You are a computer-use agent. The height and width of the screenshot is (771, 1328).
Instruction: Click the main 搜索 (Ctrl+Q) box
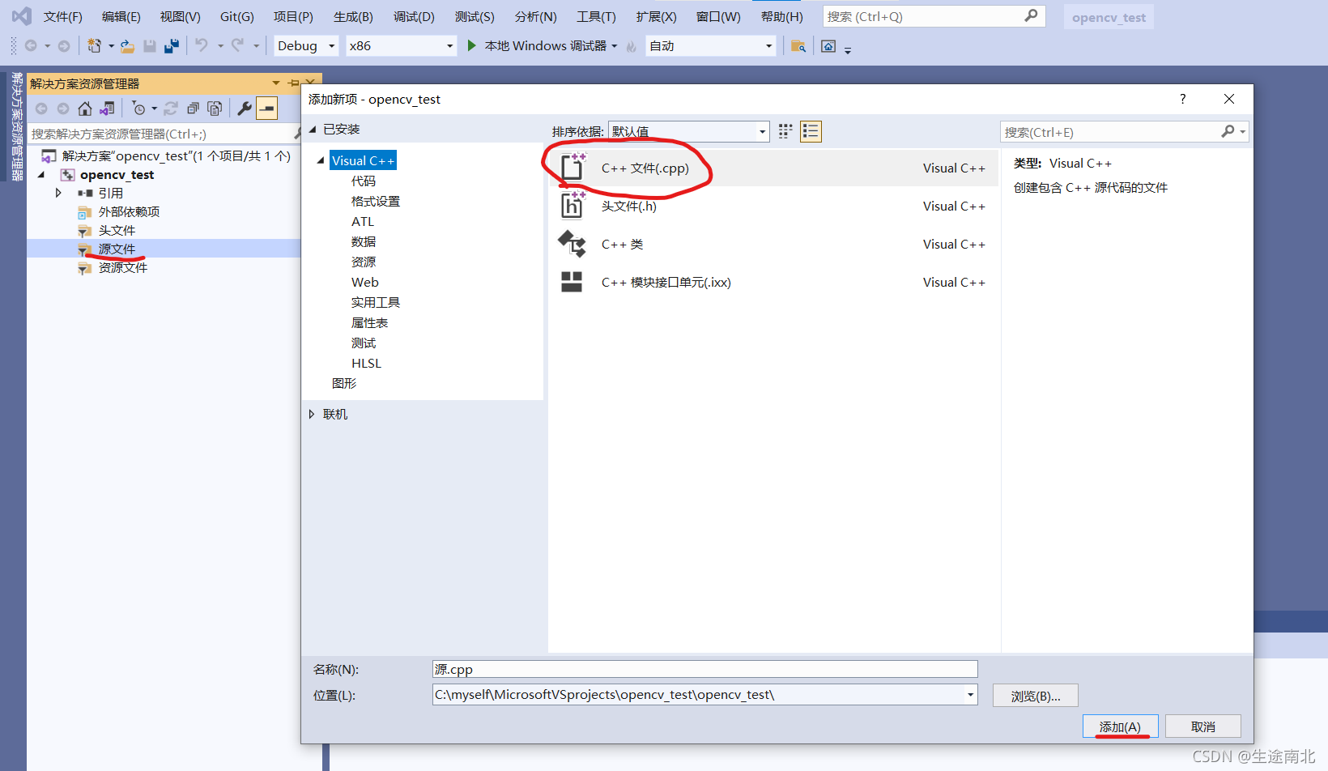tap(934, 16)
